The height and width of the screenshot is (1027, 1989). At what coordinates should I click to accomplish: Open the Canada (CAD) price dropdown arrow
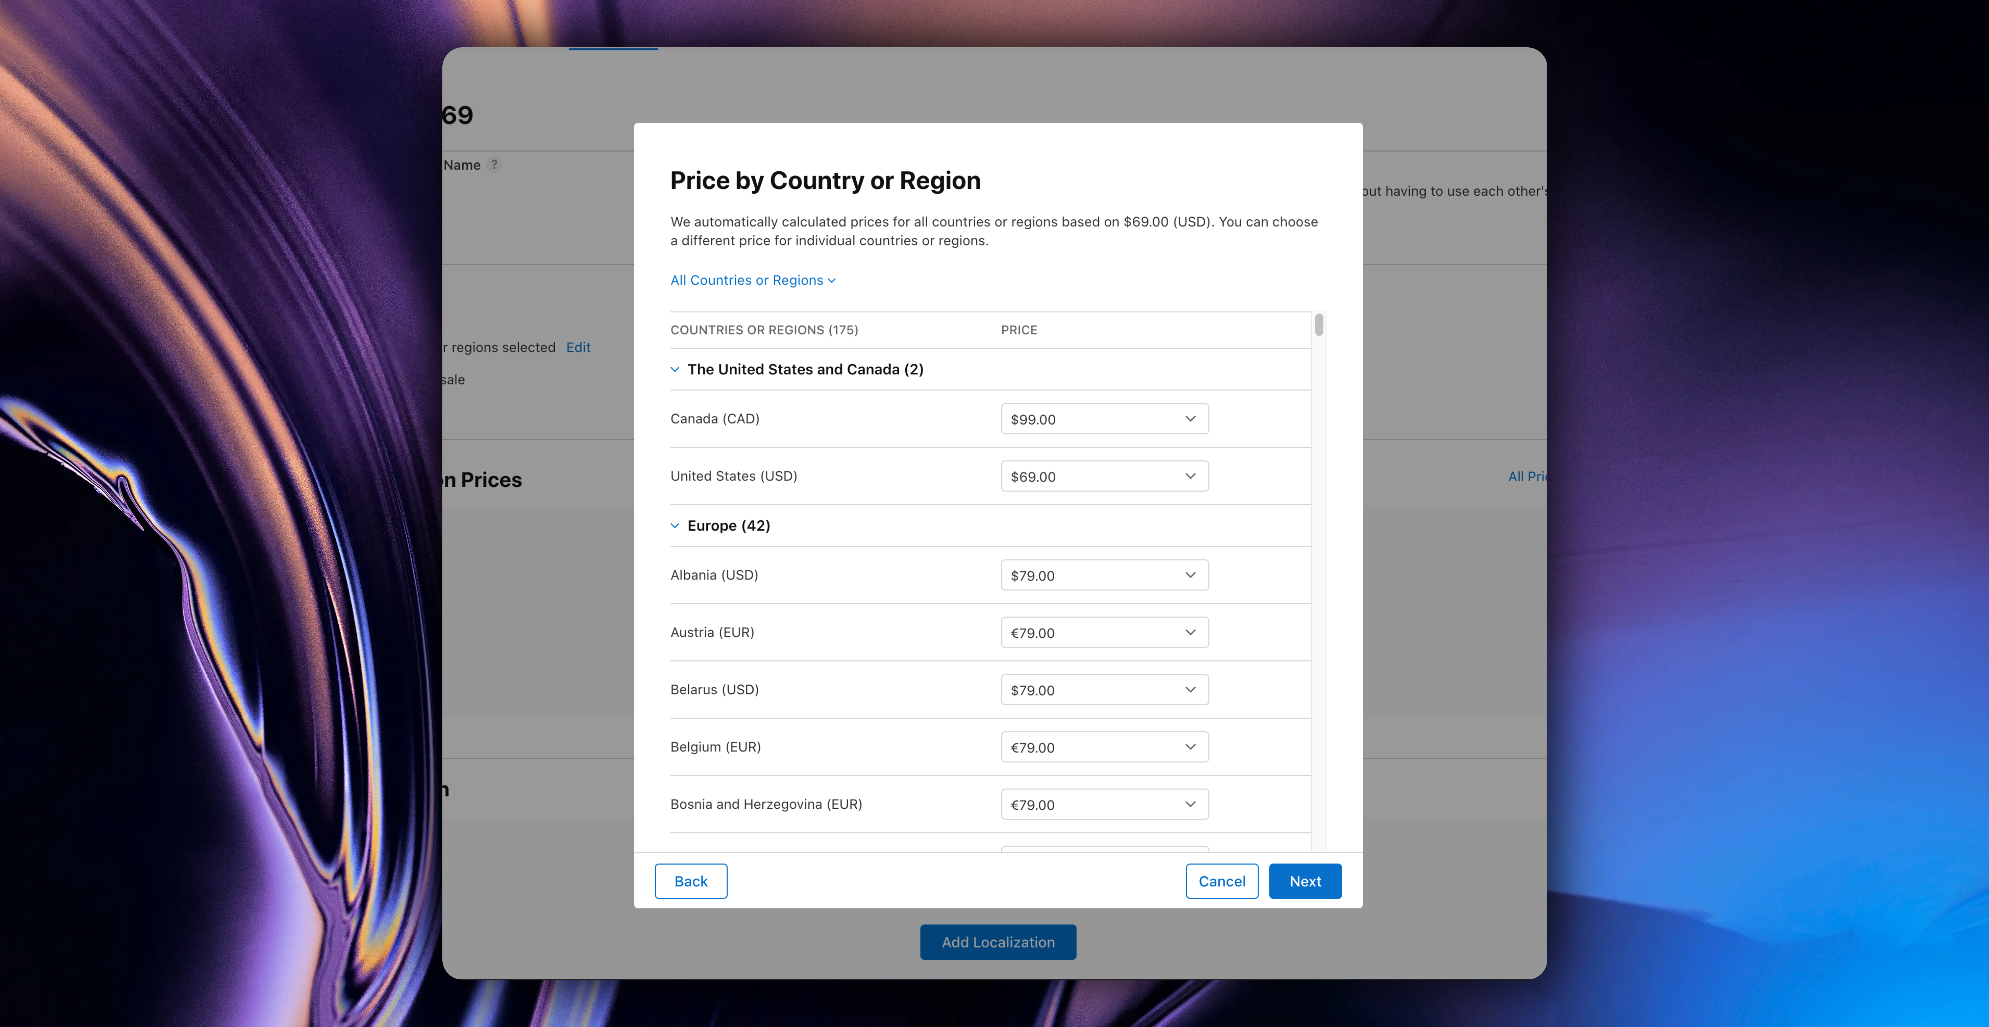1190,419
